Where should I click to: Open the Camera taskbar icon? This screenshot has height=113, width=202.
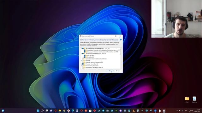(x=108, y=110)
